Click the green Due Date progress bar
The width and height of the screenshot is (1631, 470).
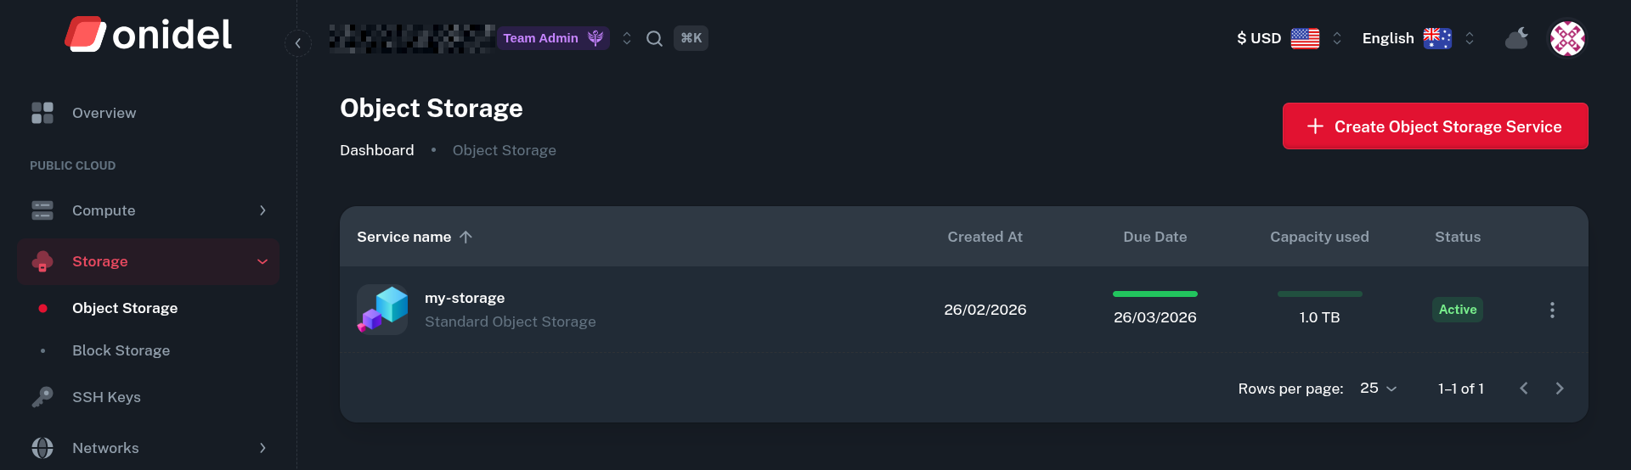1154,294
